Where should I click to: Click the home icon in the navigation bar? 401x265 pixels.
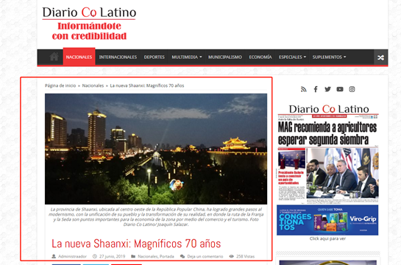[54, 57]
